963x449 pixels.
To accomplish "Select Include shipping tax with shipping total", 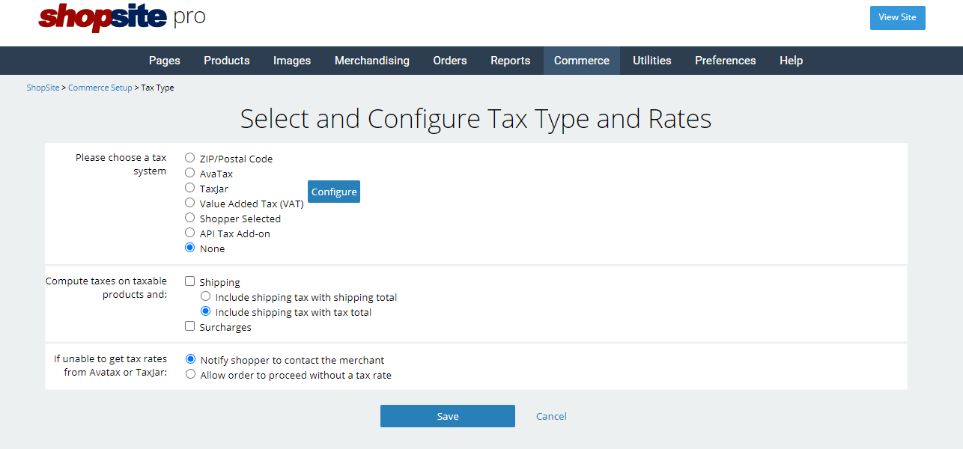I will (206, 296).
